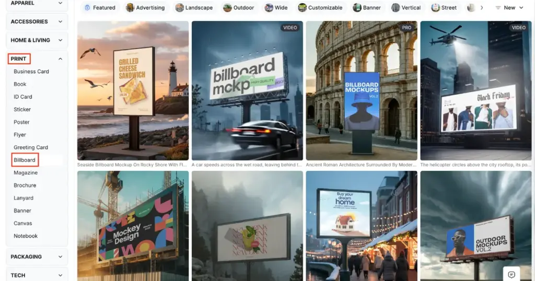Click the PACKAGING section heading
Screen dimensions: 535x281
(x=26, y=257)
